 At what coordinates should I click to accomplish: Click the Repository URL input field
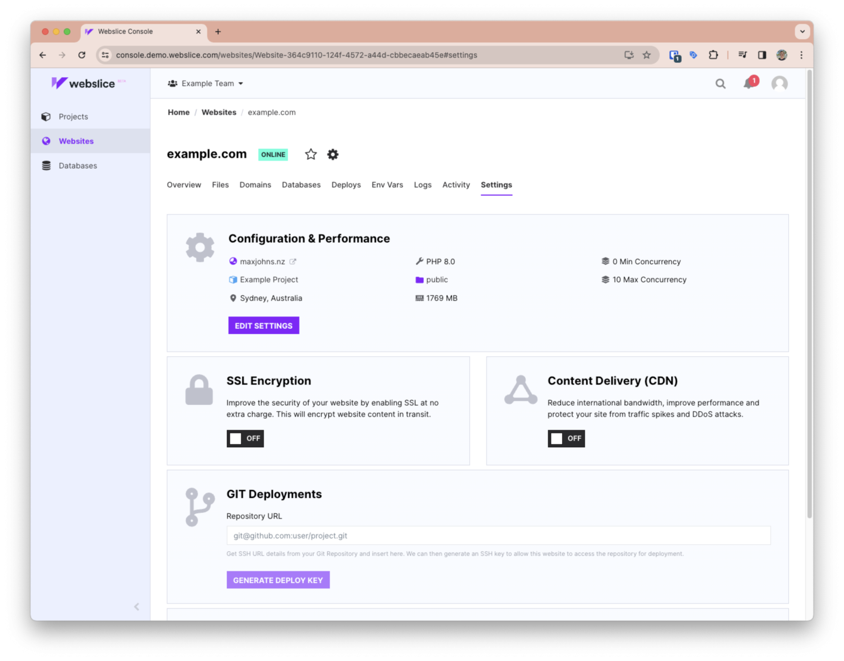click(x=498, y=536)
